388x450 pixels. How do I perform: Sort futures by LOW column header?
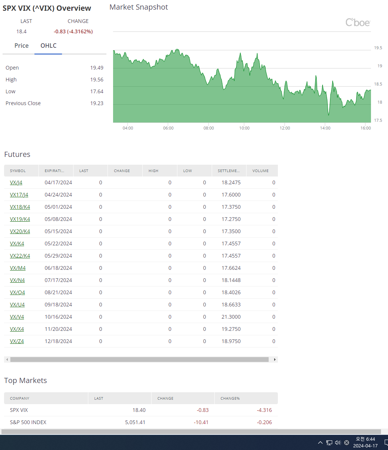click(194, 171)
